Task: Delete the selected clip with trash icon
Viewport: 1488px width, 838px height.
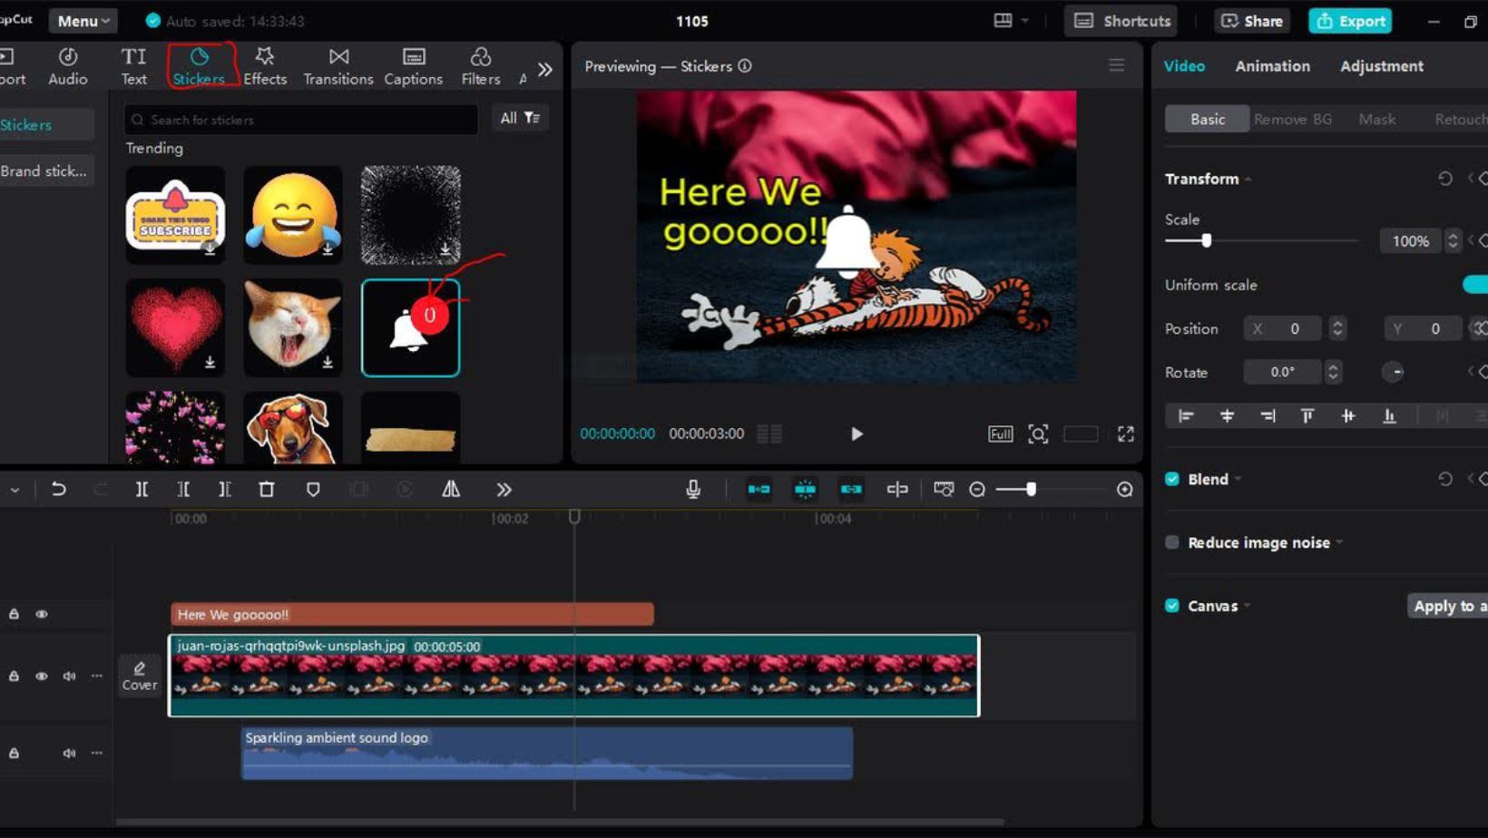Action: (x=266, y=490)
